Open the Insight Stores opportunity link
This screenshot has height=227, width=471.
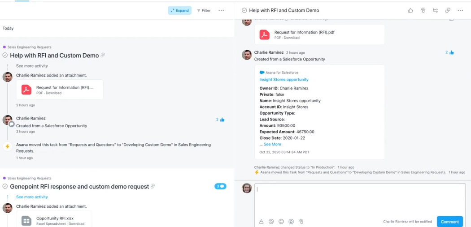284,79
